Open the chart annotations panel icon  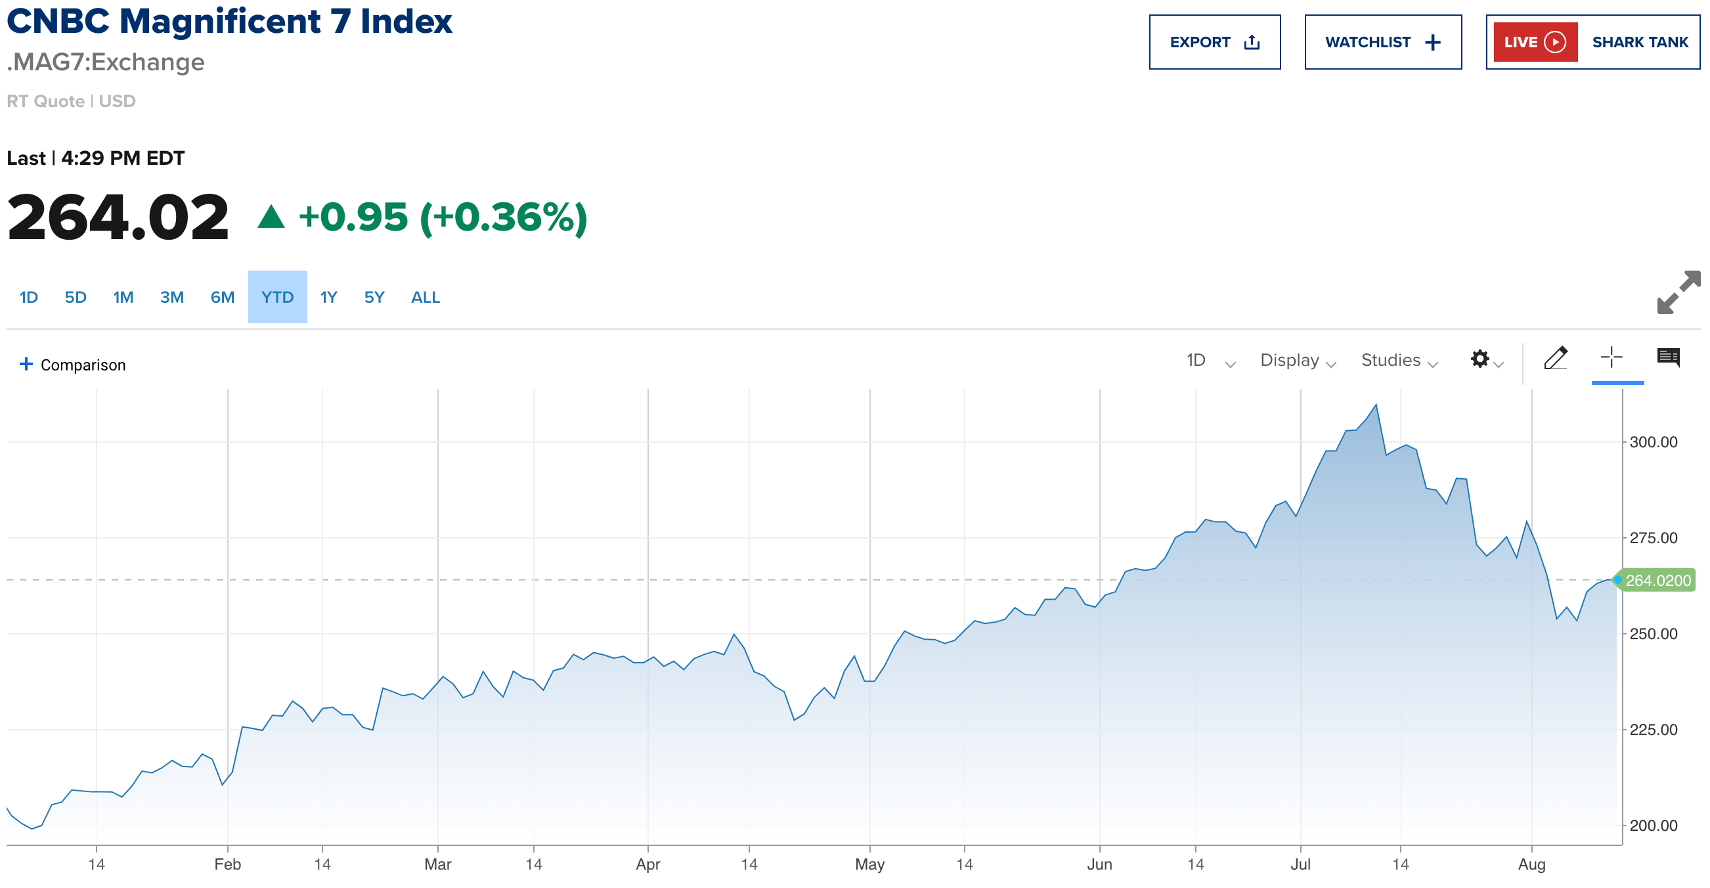pyautogui.click(x=1668, y=358)
